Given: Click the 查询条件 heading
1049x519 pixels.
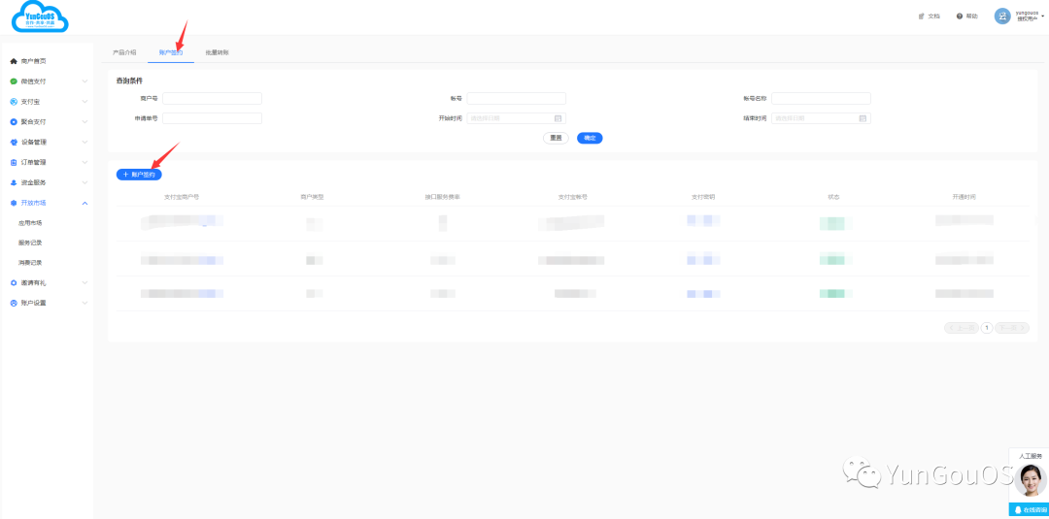Looking at the screenshot, I should click(129, 81).
